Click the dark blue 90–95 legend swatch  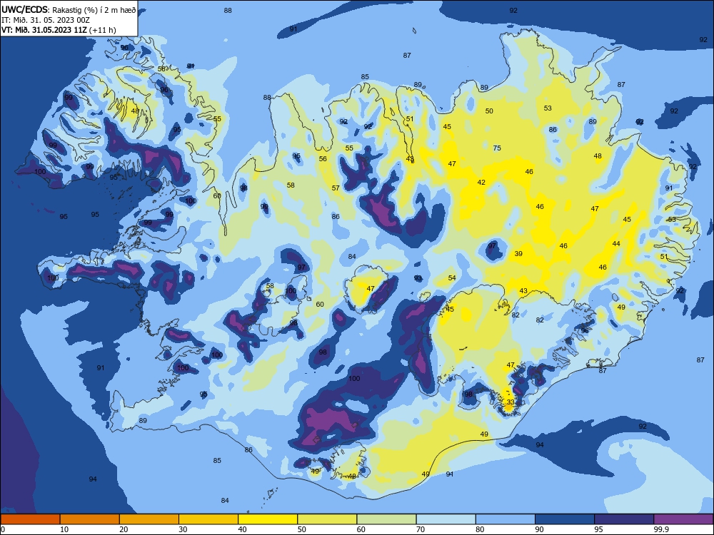pyautogui.click(x=565, y=519)
